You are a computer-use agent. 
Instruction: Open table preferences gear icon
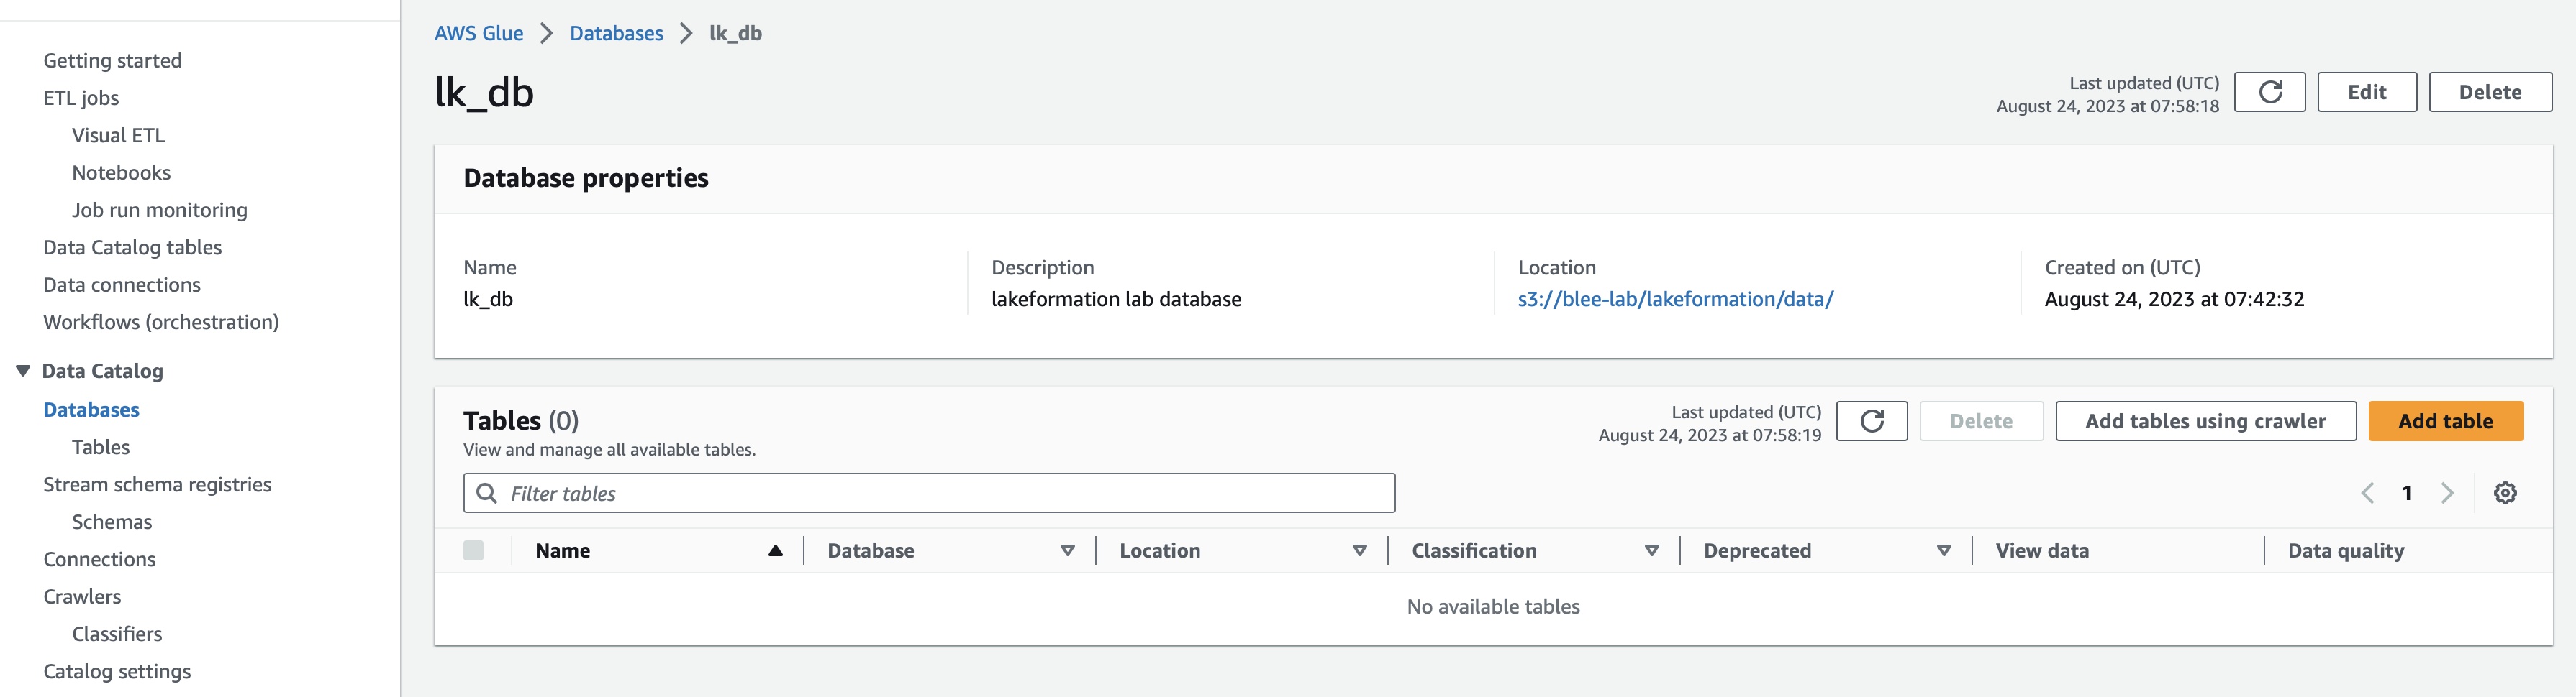point(2504,494)
